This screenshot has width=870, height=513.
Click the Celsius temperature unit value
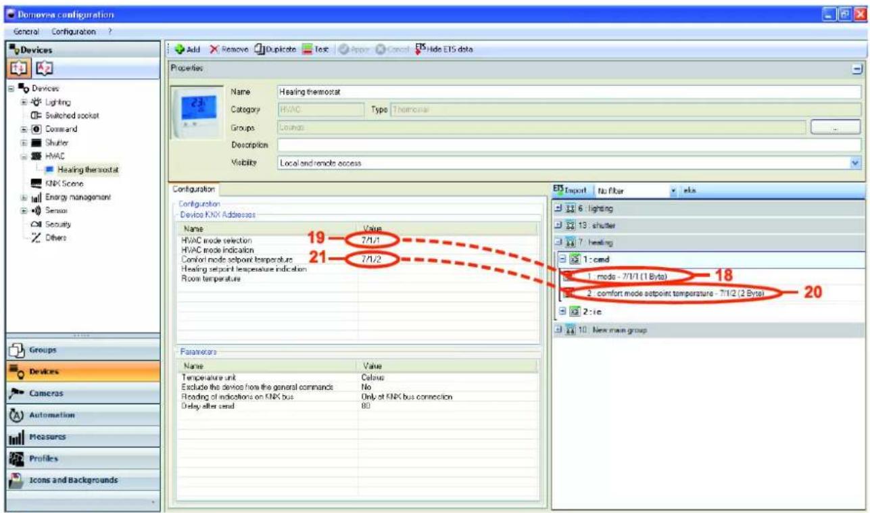click(x=373, y=377)
